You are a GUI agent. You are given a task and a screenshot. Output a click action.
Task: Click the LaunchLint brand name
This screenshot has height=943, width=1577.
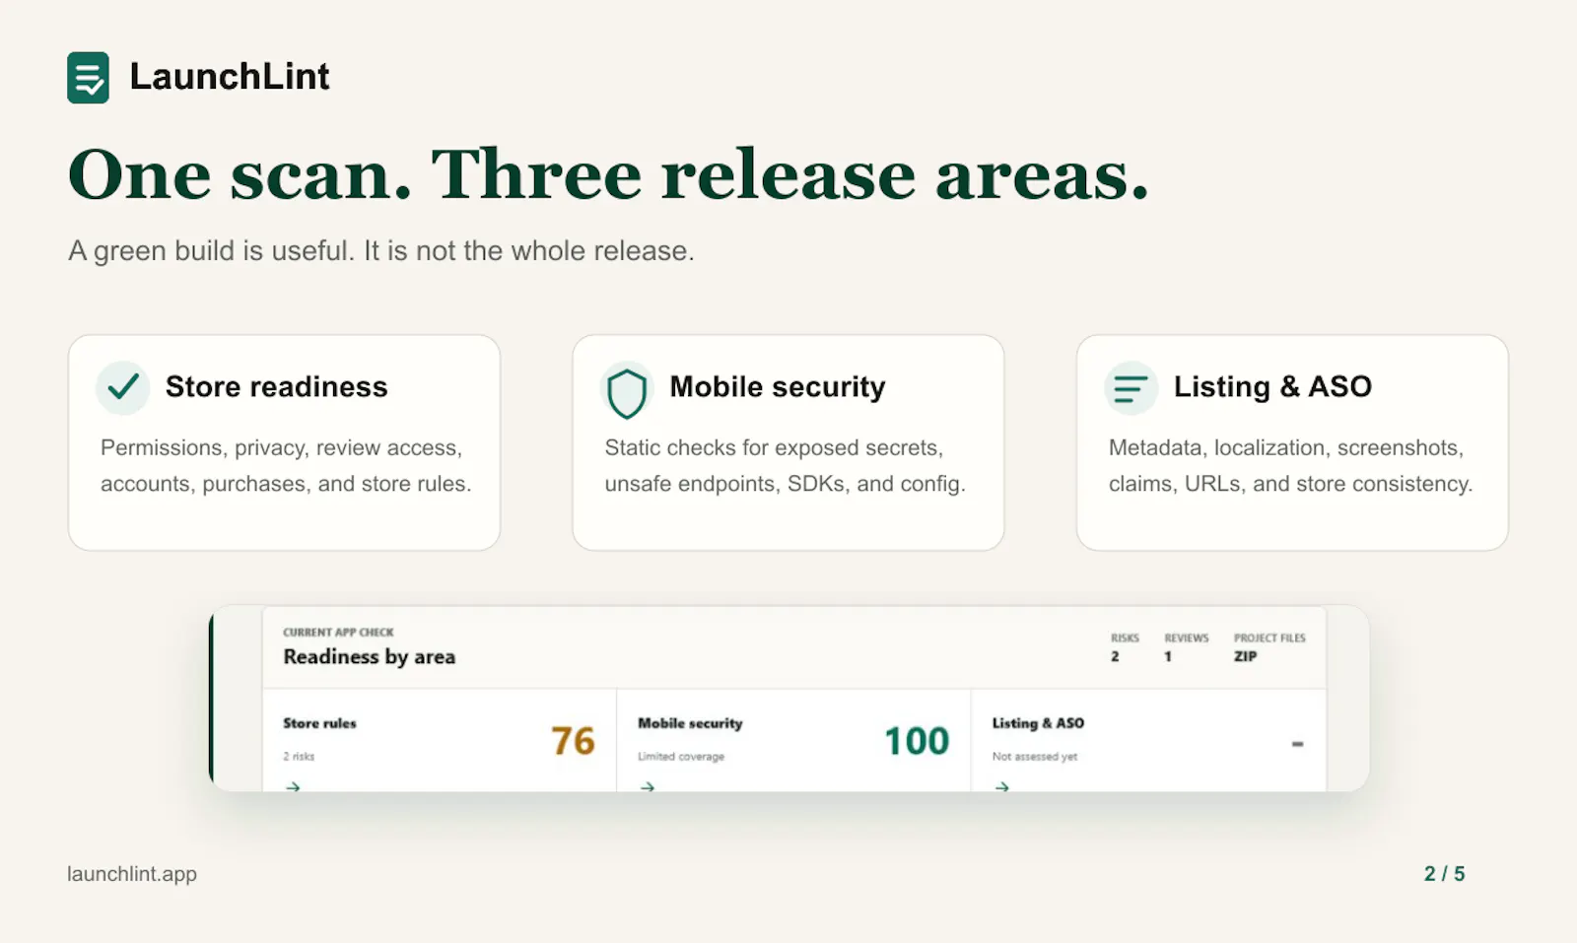click(x=230, y=77)
